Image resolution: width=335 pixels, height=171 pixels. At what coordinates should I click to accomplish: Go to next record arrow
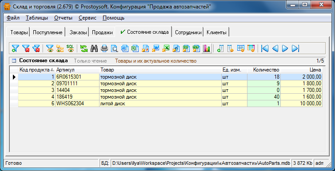285,48
